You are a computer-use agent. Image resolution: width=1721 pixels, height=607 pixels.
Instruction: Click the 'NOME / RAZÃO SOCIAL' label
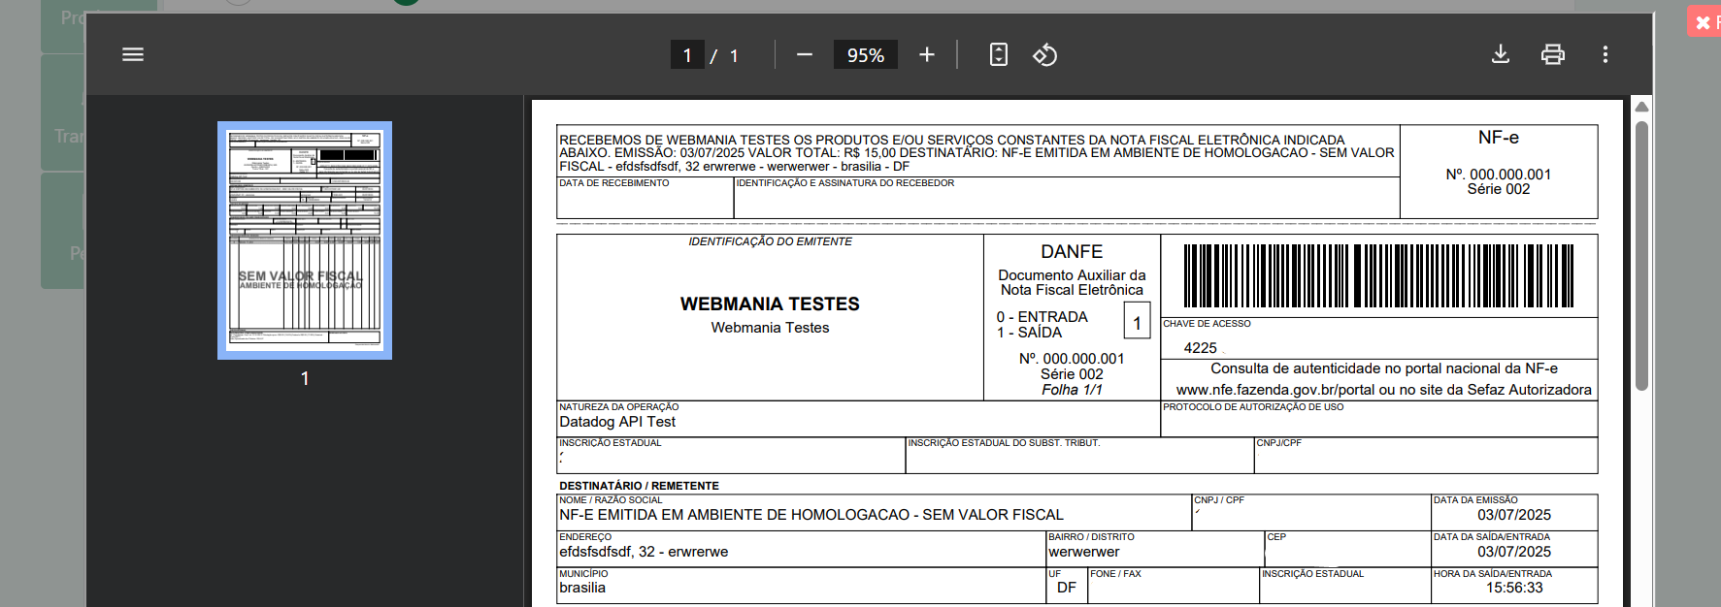point(611,500)
